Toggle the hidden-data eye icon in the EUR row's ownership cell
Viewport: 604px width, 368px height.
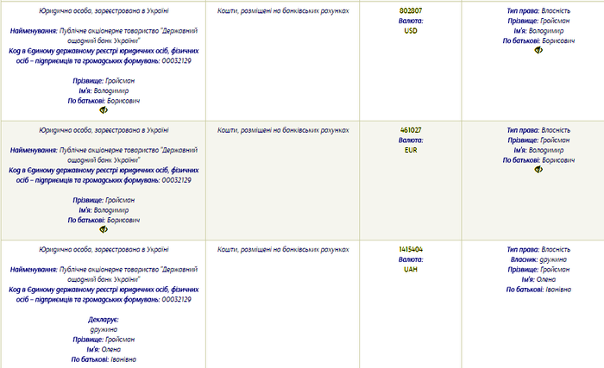pyautogui.click(x=538, y=170)
